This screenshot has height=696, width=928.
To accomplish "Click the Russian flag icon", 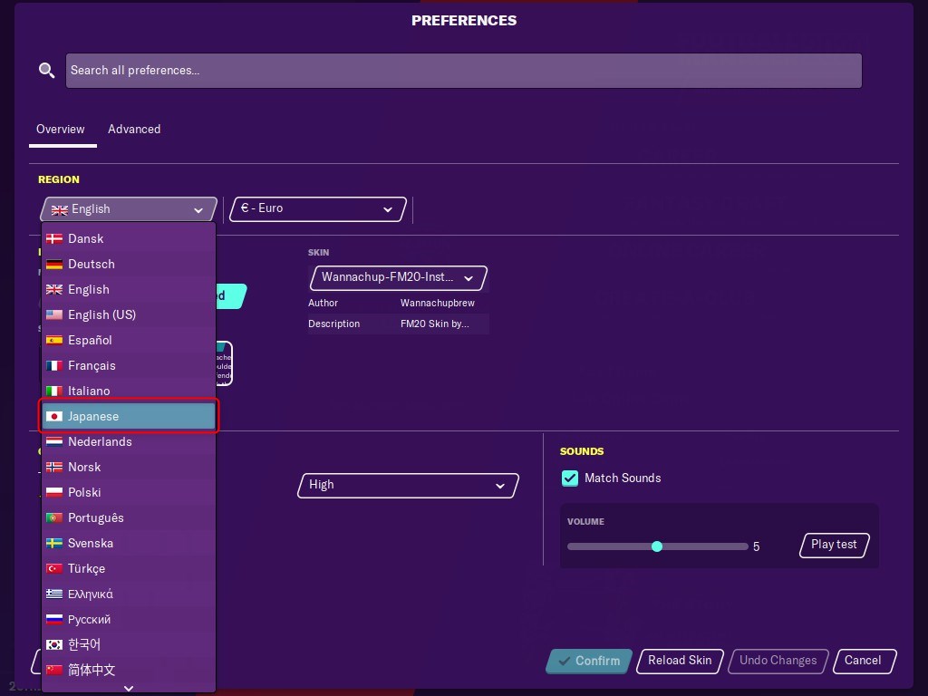I will pyautogui.click(x=53, y=620).
